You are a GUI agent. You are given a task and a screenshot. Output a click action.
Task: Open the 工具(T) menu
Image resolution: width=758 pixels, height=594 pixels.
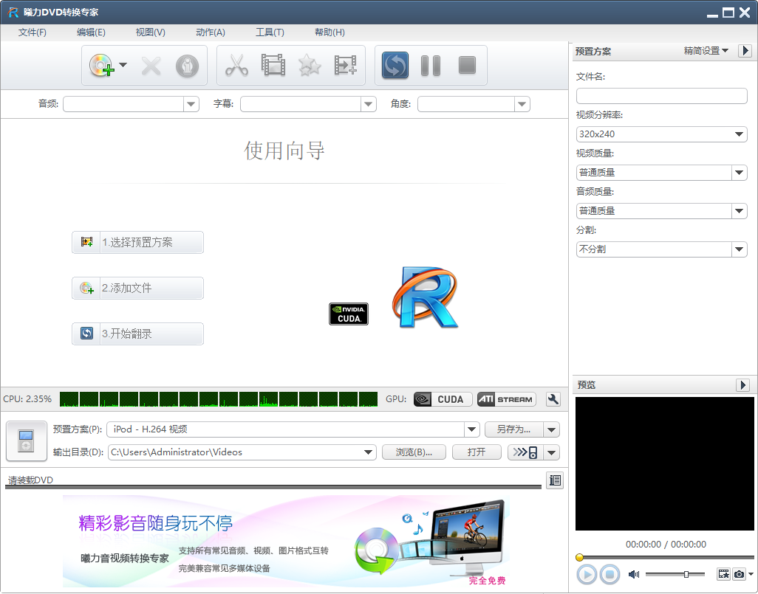click(x=270, y=32)
